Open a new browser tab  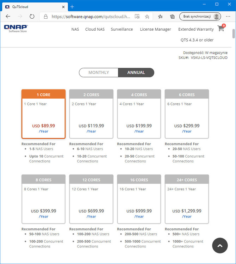tap(72, 7)
